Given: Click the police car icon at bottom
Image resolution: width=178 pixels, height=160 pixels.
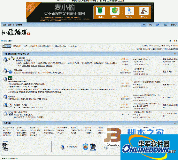Looking at the screenshot, I should coord(93,147).
